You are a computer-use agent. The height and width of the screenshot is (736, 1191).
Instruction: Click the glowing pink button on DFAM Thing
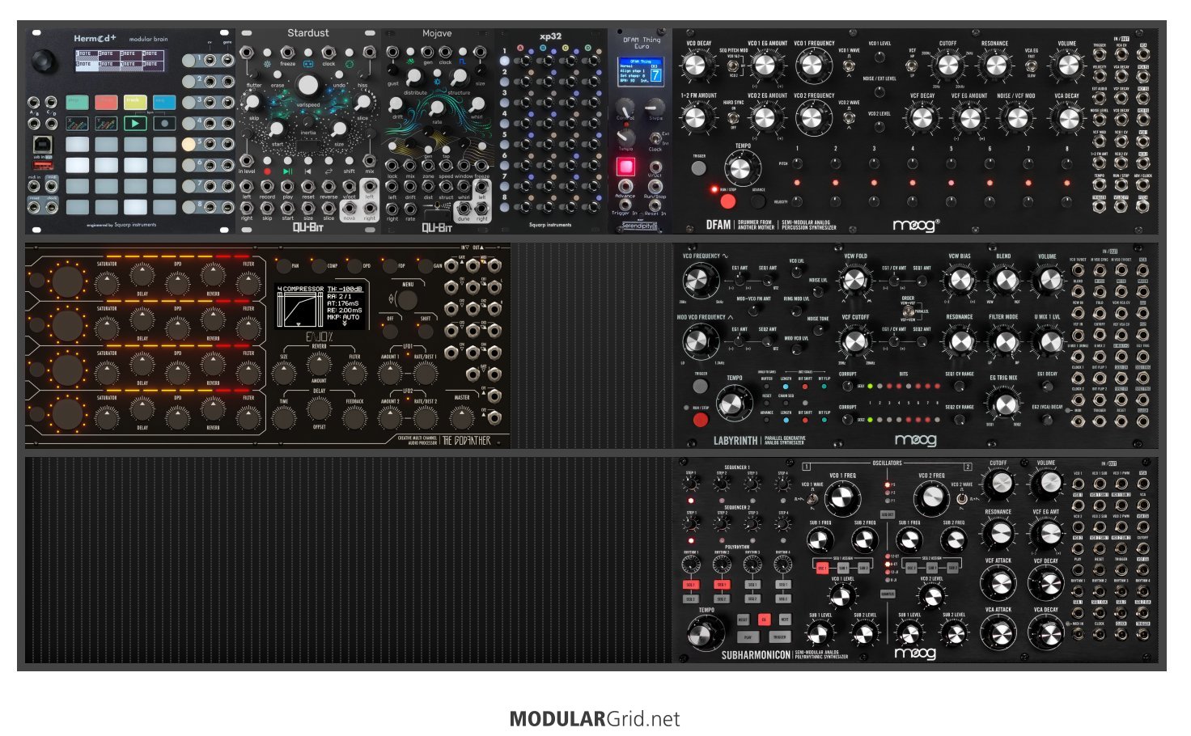click(625, 167)
